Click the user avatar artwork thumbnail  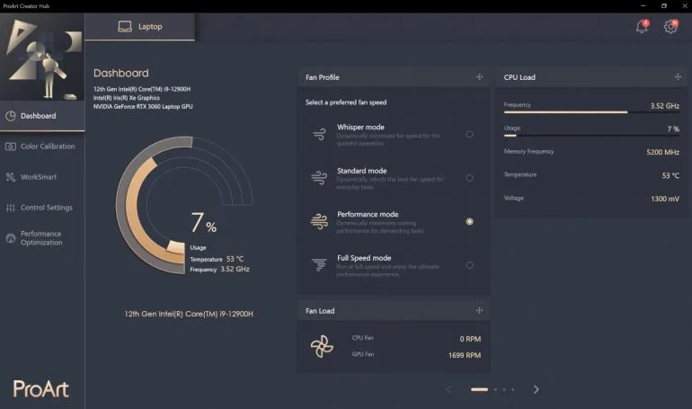[42, 58]
